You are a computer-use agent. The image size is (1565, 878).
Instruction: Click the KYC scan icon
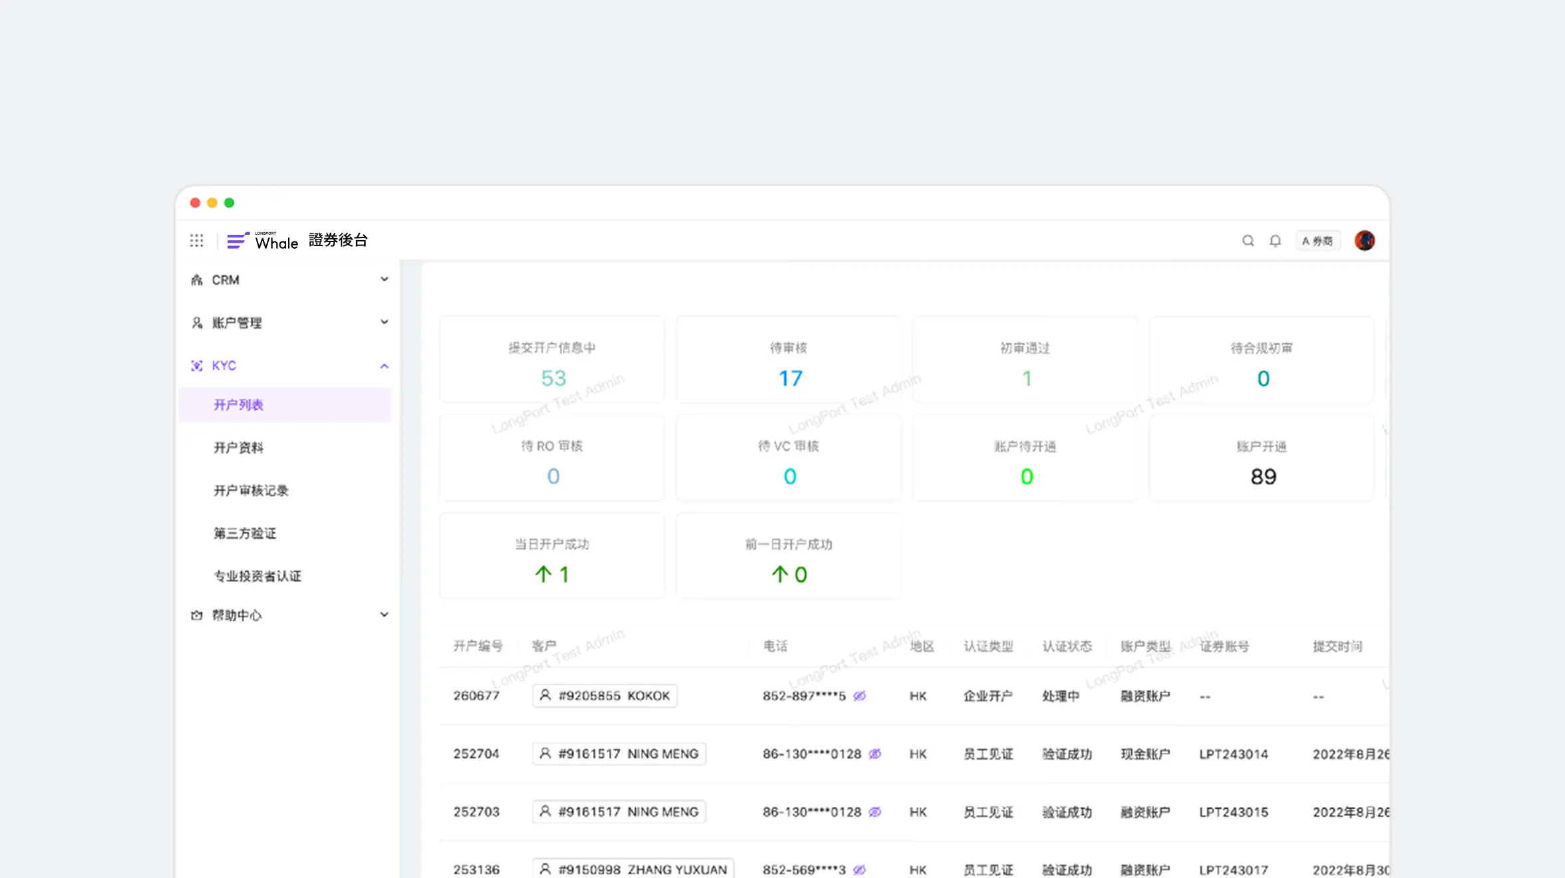[197, 366]
